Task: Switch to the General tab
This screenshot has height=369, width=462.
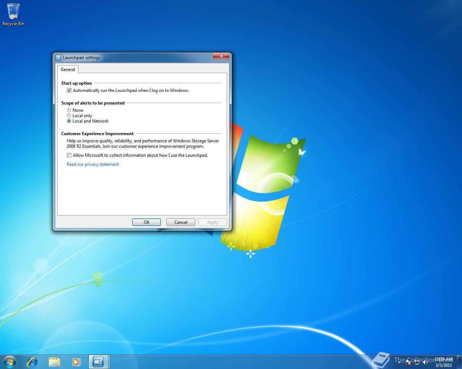Action: [x=68, y=70]
